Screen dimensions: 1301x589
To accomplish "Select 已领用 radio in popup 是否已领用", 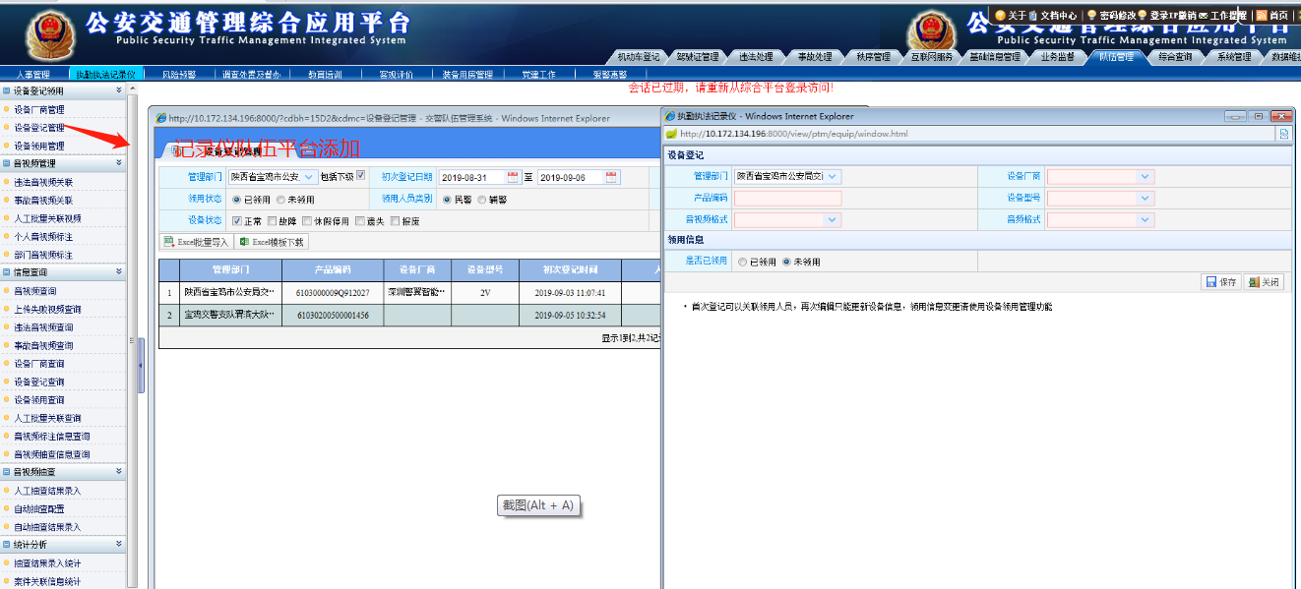I will pos(742,262).
